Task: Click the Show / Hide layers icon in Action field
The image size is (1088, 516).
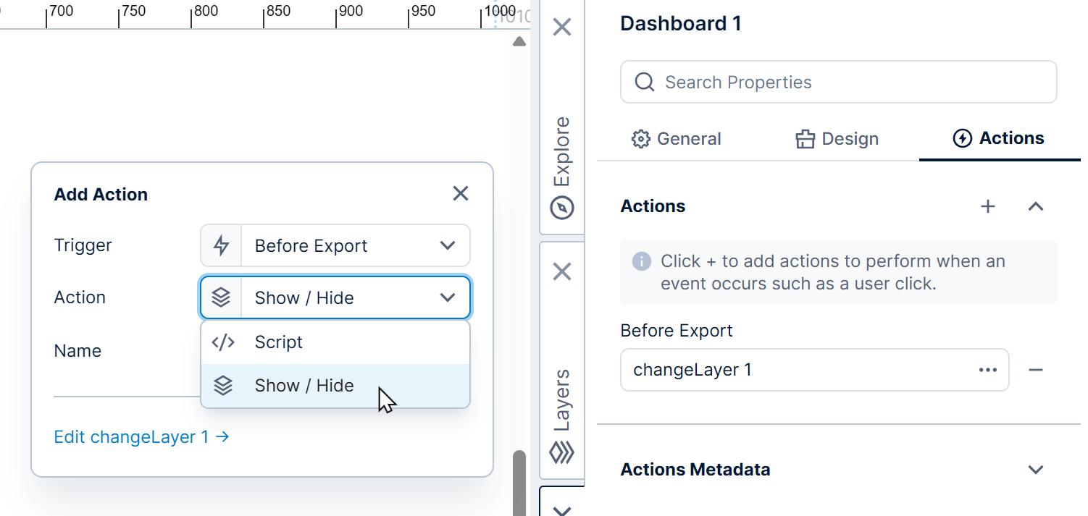Action: click(x=221, y=297)
